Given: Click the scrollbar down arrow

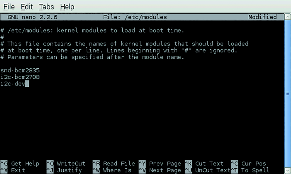Looking at the screenshot, I should click(288, 170).
